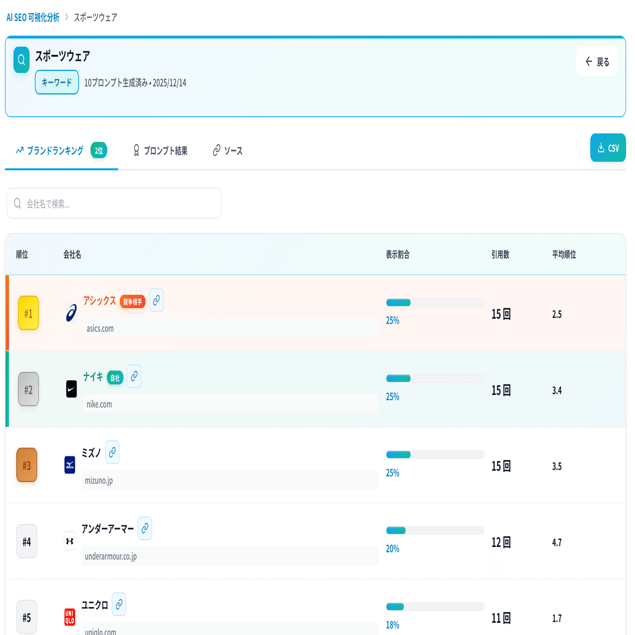Click the ASICS link icon

[x=156, y=300]
